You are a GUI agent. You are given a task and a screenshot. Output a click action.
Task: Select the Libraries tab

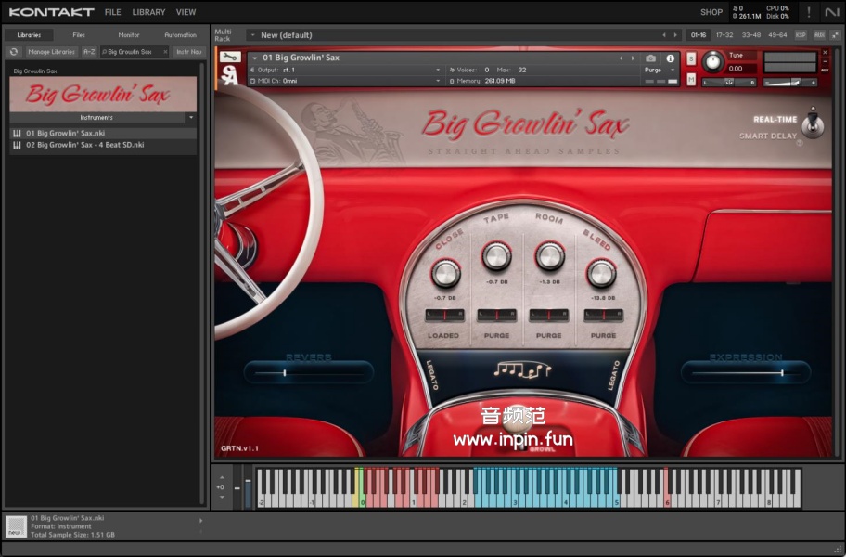(x=29, y=35)
